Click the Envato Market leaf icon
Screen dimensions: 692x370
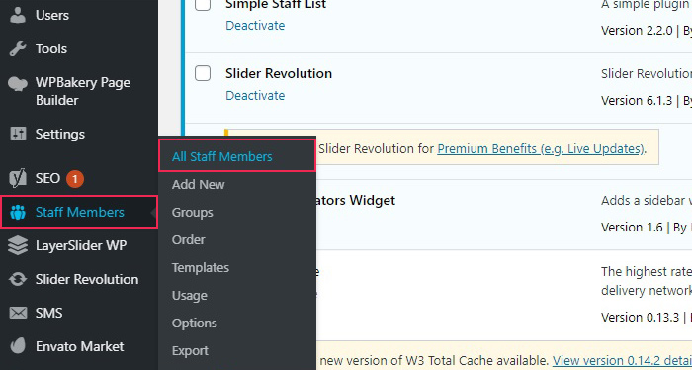coord(18,346)
